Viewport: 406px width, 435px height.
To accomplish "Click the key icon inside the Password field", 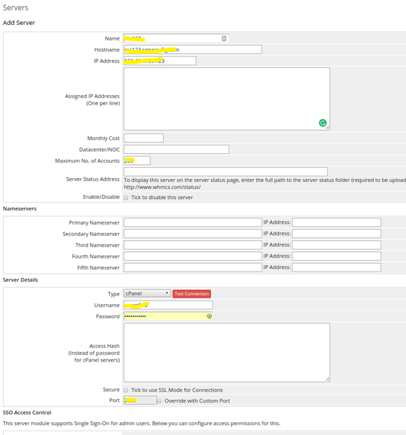I will [209, 316].
